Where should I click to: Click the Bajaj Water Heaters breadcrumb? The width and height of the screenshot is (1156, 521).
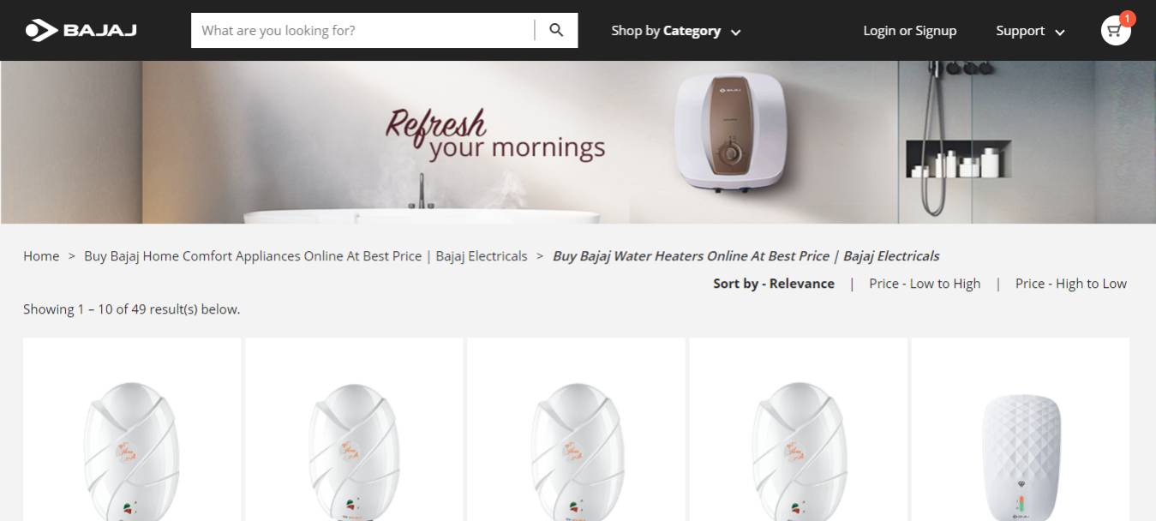pyautogui.click(x=746, y=256)
